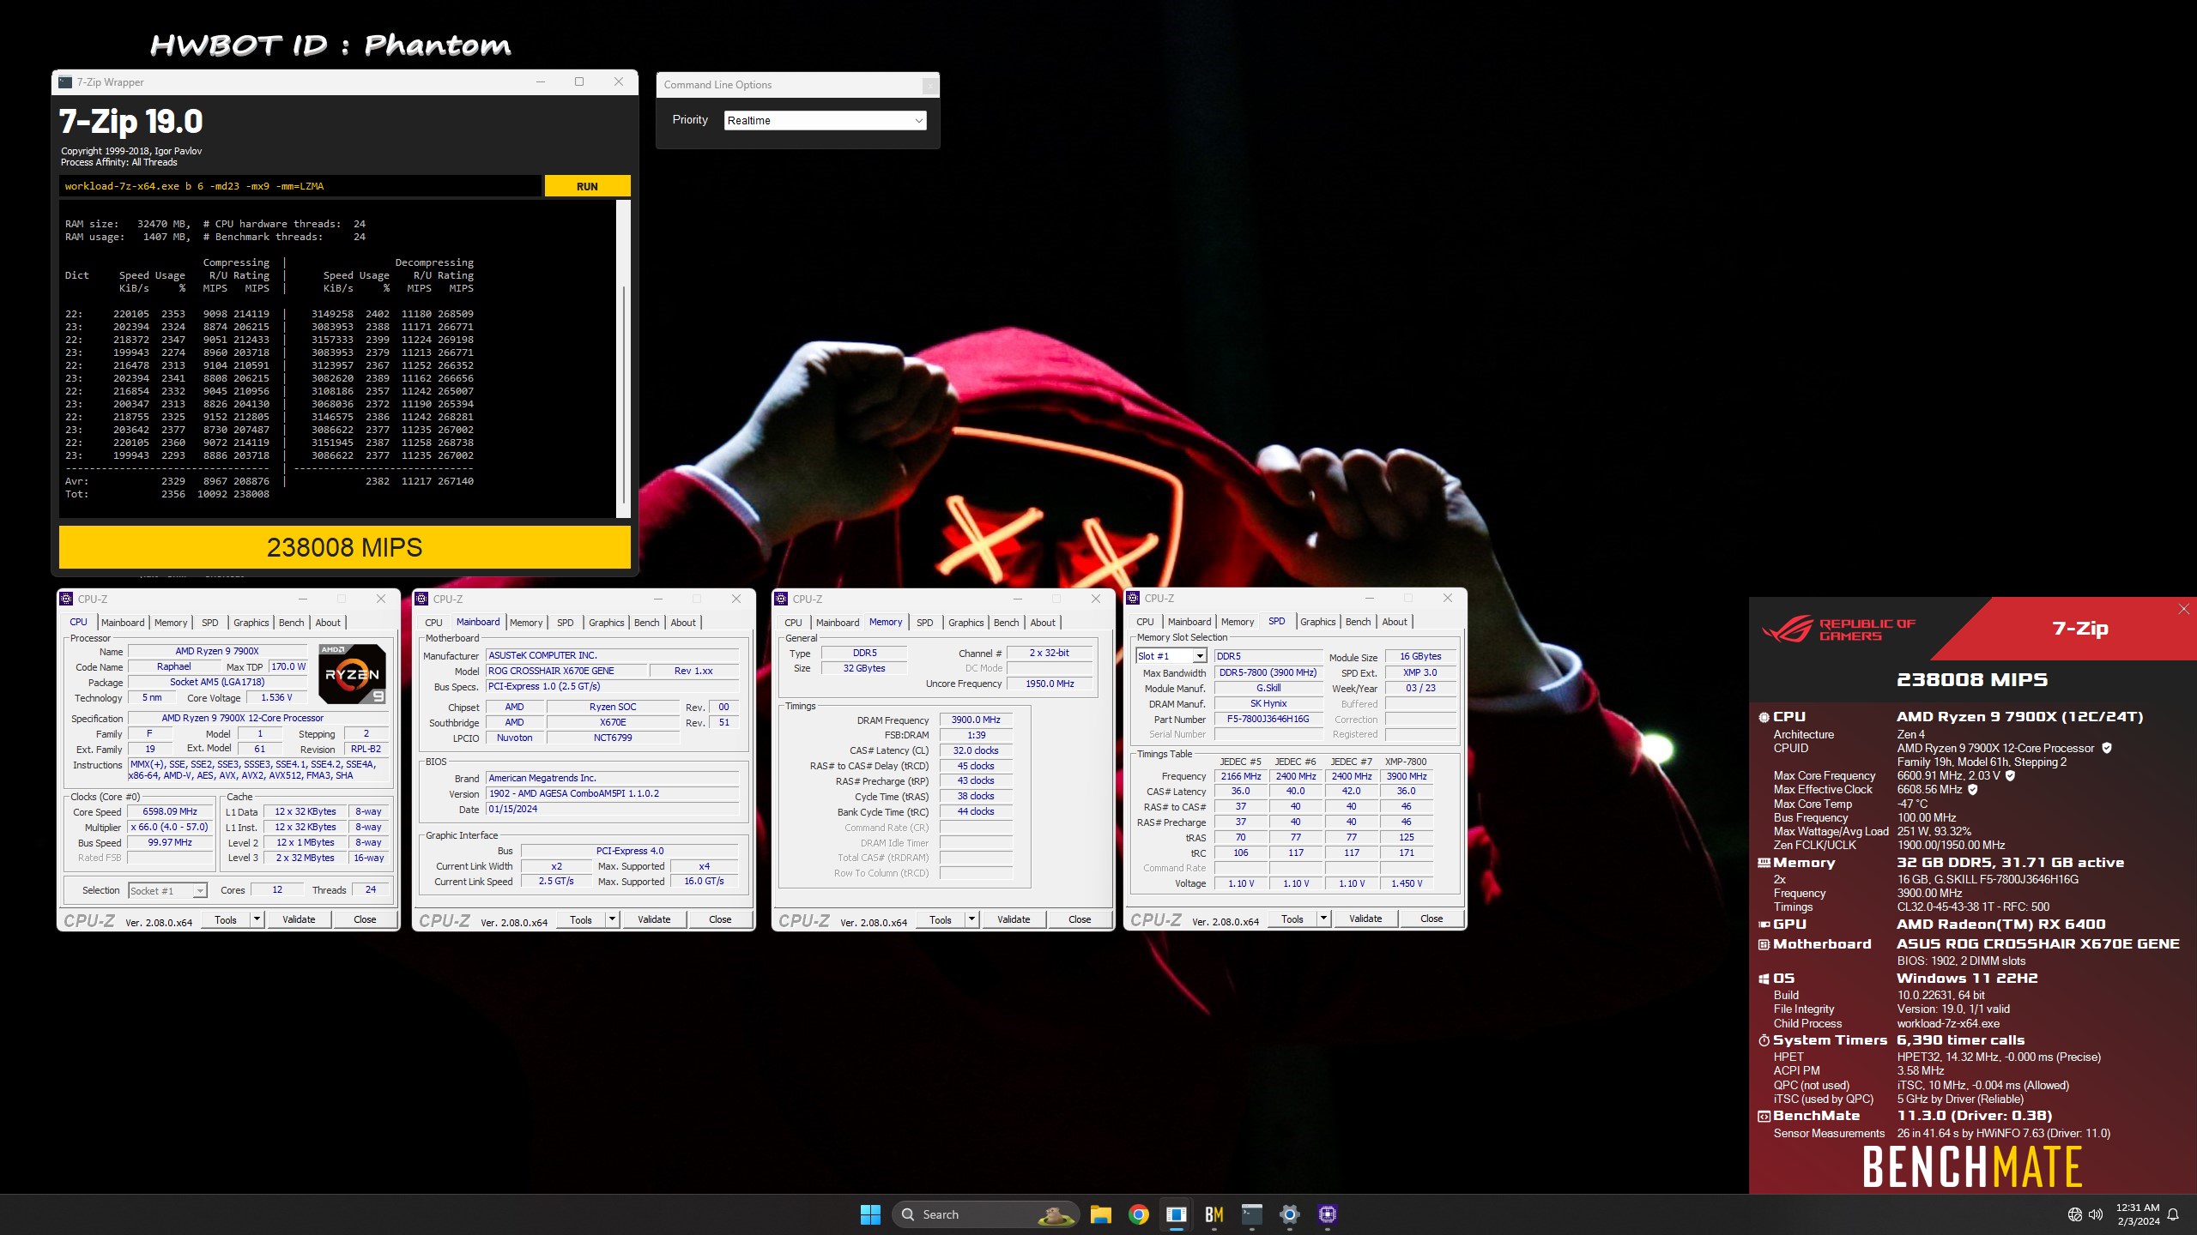This screenshot has width=2197, height=1235.
Task: Open notifications bell in system tray
Action: (2173, 1214)
